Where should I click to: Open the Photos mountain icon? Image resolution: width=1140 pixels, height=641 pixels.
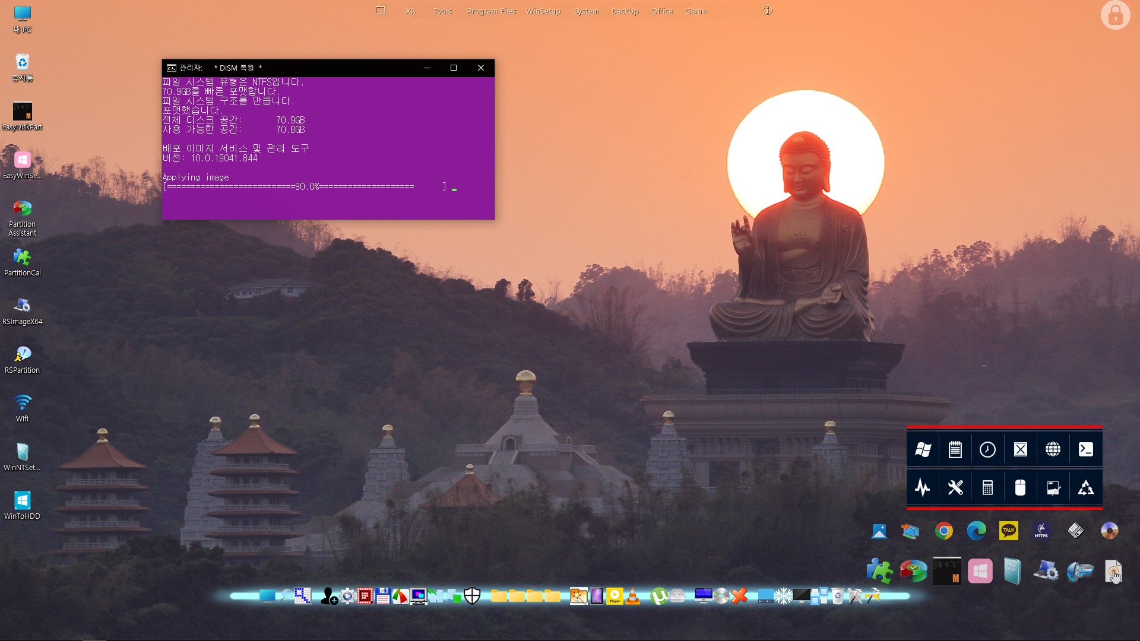pos(879,531)
